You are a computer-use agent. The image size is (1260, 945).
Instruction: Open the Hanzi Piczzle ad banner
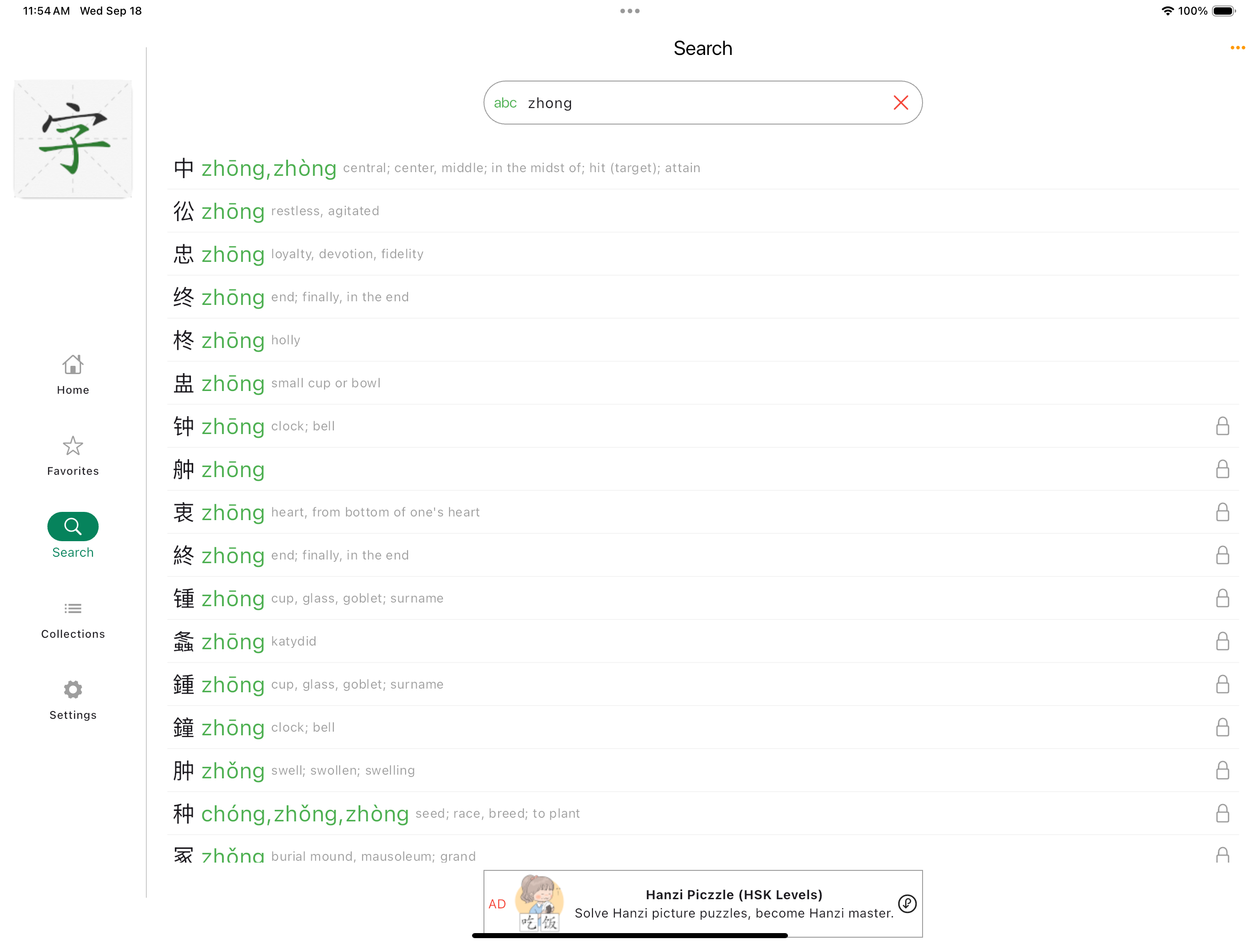703,903
